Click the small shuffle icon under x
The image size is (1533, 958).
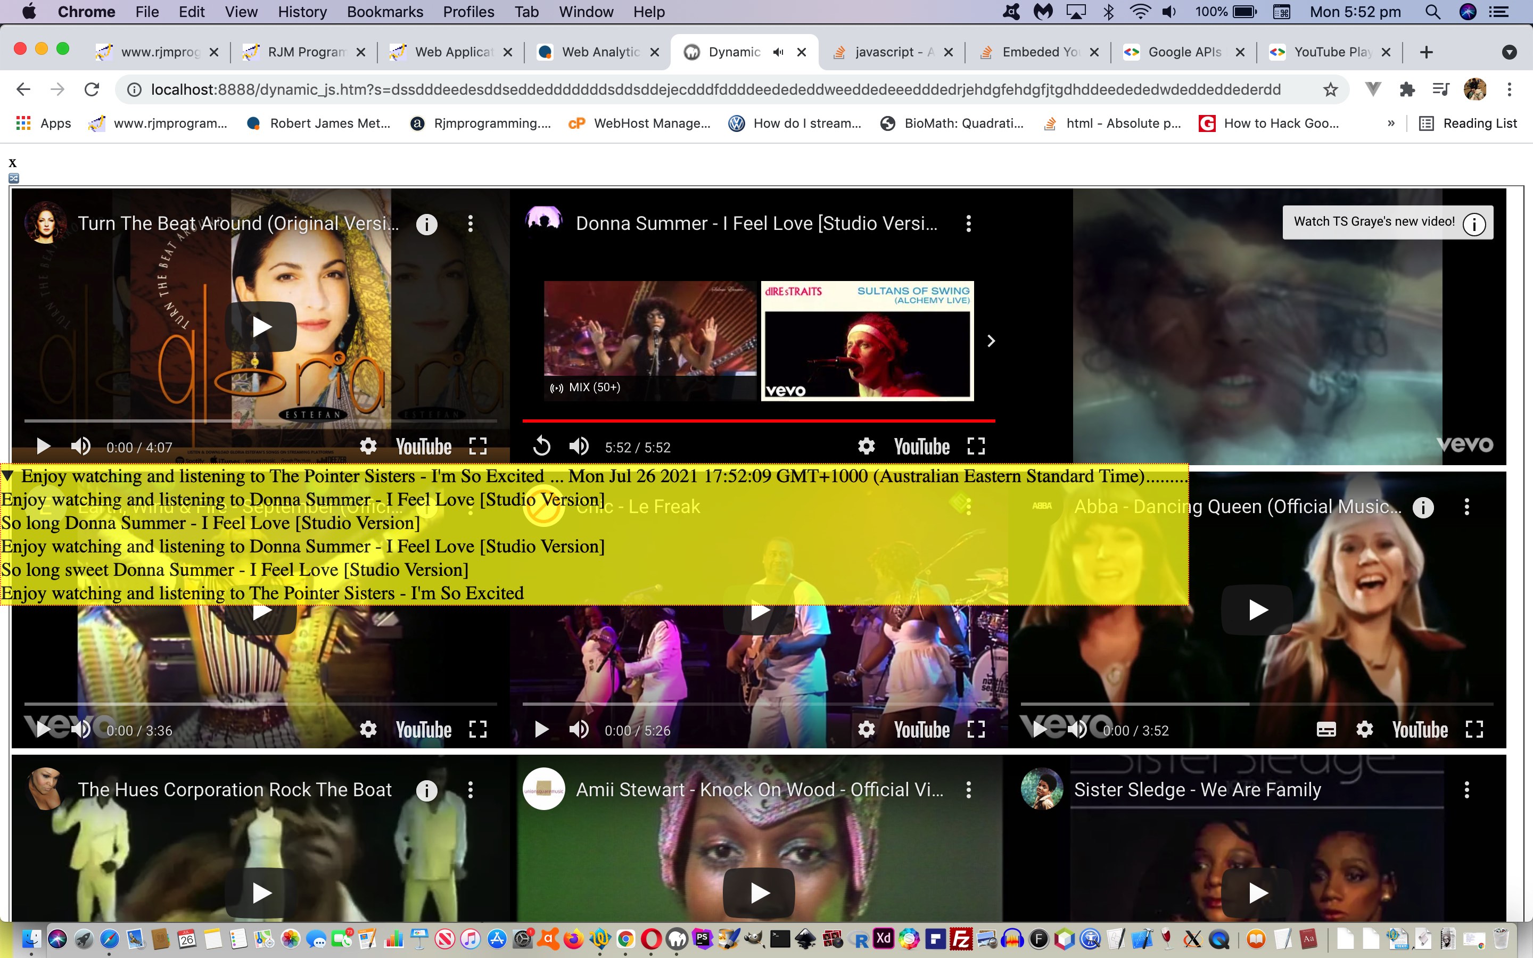pyautogui.click(x=14, y=179)
